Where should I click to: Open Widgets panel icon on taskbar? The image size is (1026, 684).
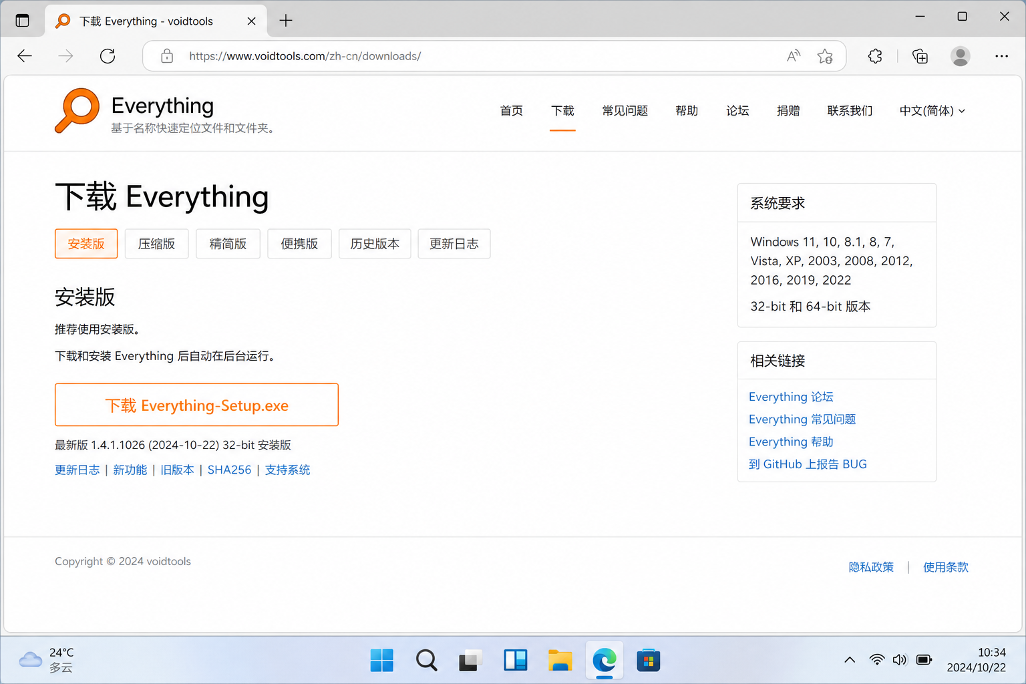click(x=515, y=661)
